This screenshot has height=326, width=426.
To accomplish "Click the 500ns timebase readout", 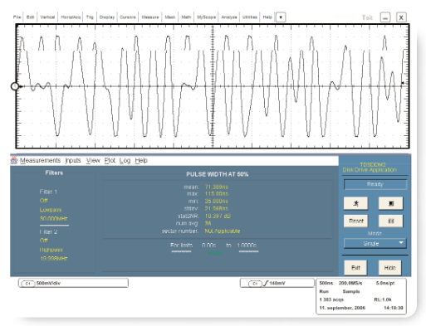I will (326, 283).
